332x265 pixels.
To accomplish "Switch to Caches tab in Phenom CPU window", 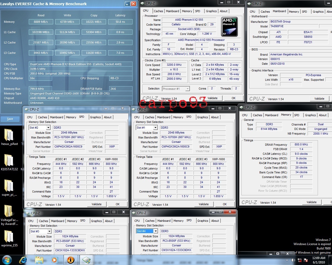I will point(158,11).
